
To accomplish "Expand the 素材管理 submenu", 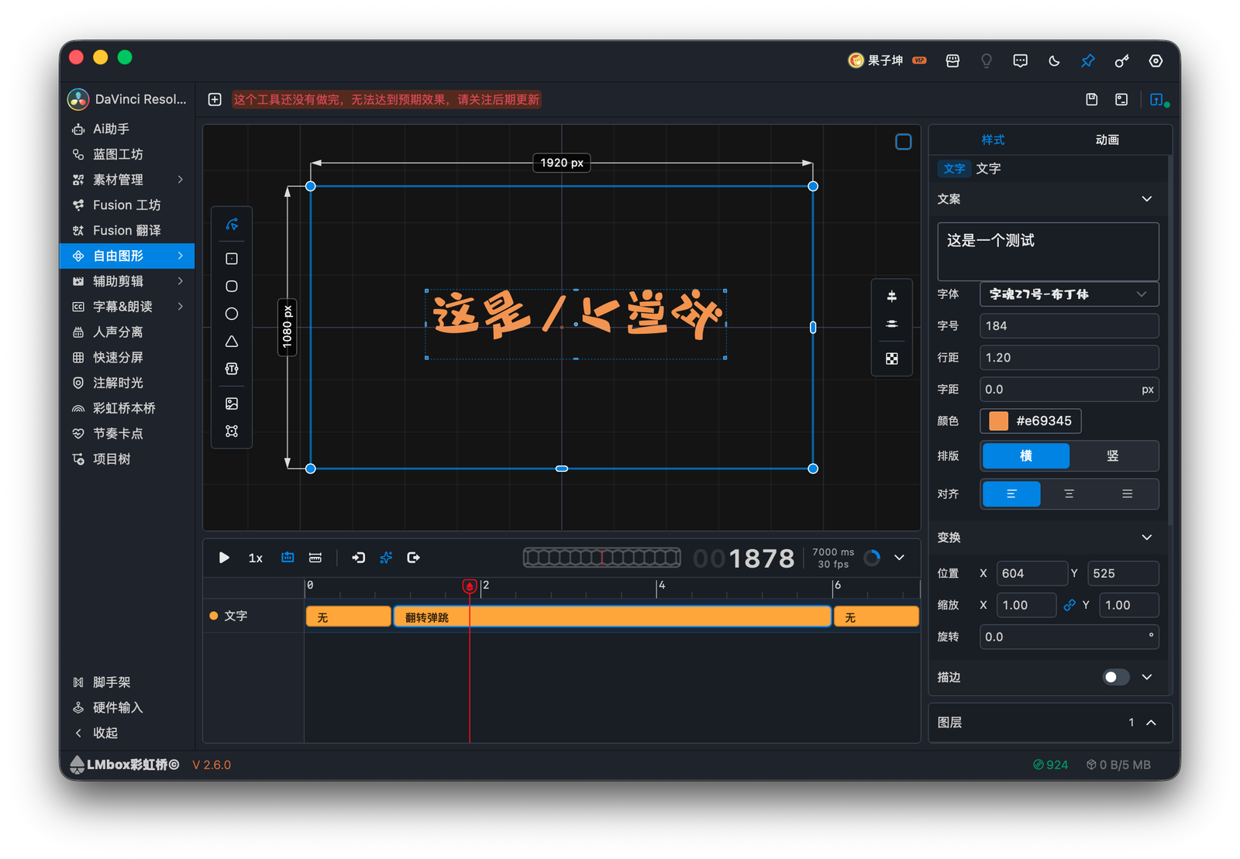I will pyautogui.click(x=181, y=180).
